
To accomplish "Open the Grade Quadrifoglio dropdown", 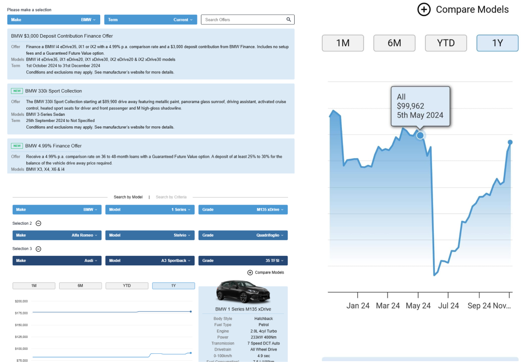I will click(243, 235).
